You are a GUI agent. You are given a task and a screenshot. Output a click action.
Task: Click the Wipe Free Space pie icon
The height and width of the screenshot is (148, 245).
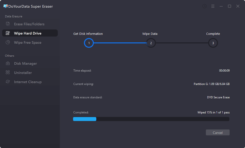(8, 42)
